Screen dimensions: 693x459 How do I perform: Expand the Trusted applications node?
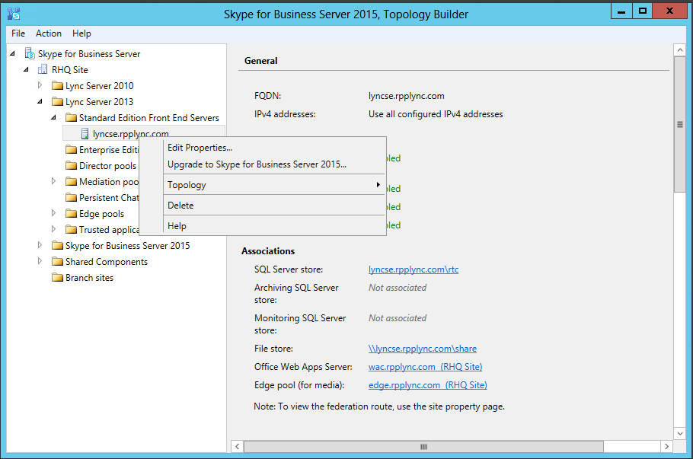tap(53, 229)
